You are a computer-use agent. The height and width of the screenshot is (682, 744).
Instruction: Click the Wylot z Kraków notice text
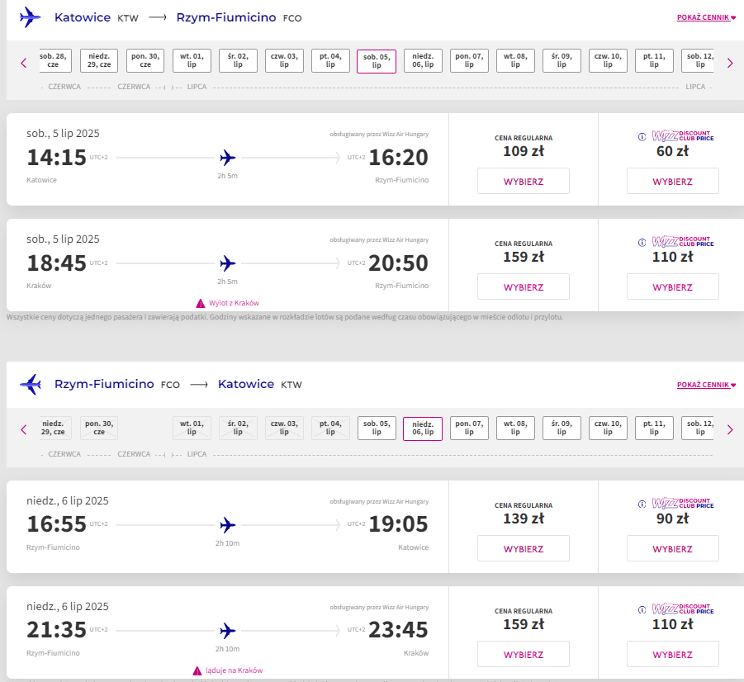coord(234,303)
